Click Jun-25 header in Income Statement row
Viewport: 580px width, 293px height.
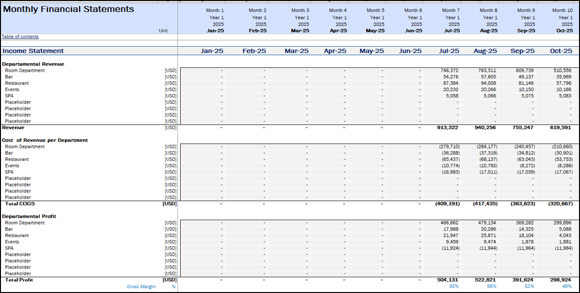tap(411, 51)
